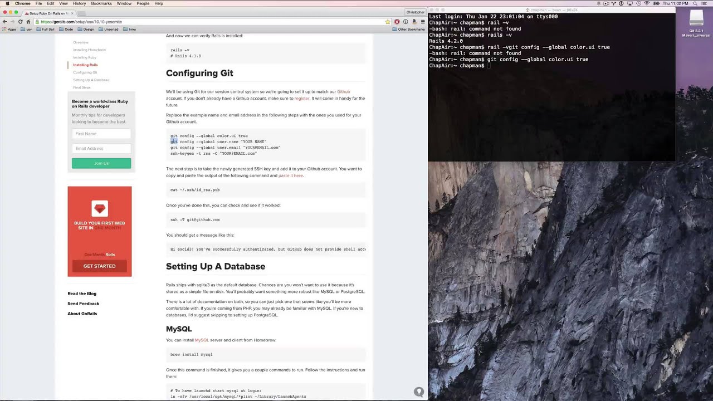Open the Christopher profile button
This screenshot has width=713, height=401.
pos(415,12)
